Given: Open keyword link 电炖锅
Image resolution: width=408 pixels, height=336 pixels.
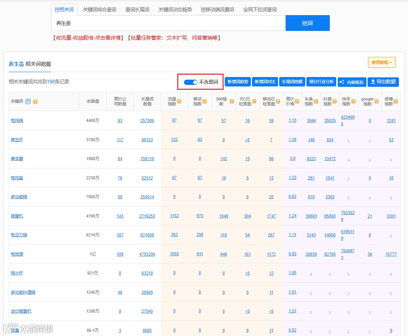Looking at the screenshot, I should 17,120.
